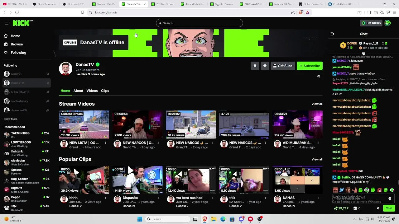Reload the page
Viewport: 399px width, 224px height.
tap(17, 12)
